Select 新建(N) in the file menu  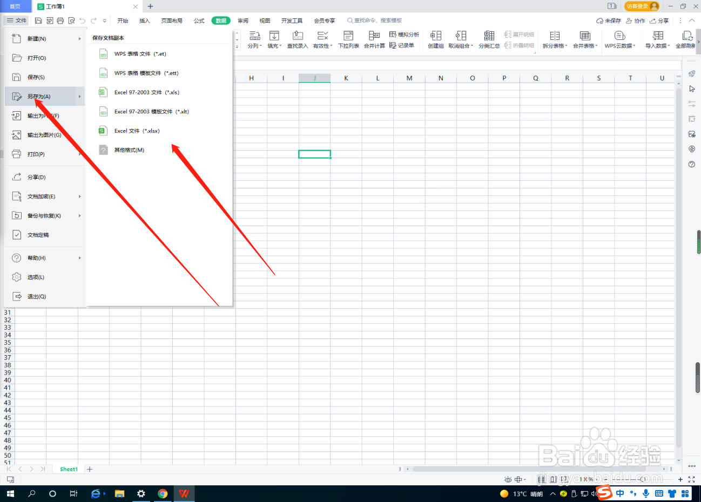point(45,39)
